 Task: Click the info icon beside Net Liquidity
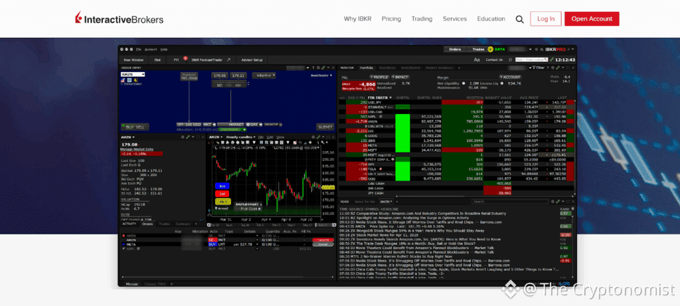464,83
